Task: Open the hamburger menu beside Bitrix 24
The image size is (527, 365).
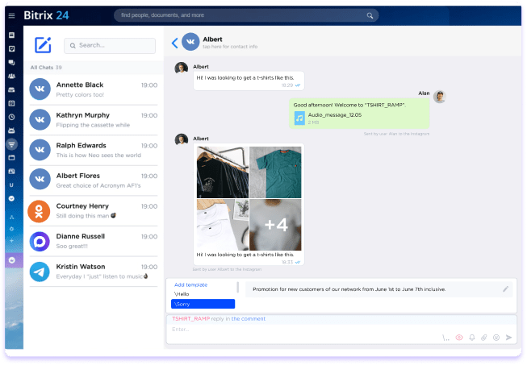Action: pos(12,15)
